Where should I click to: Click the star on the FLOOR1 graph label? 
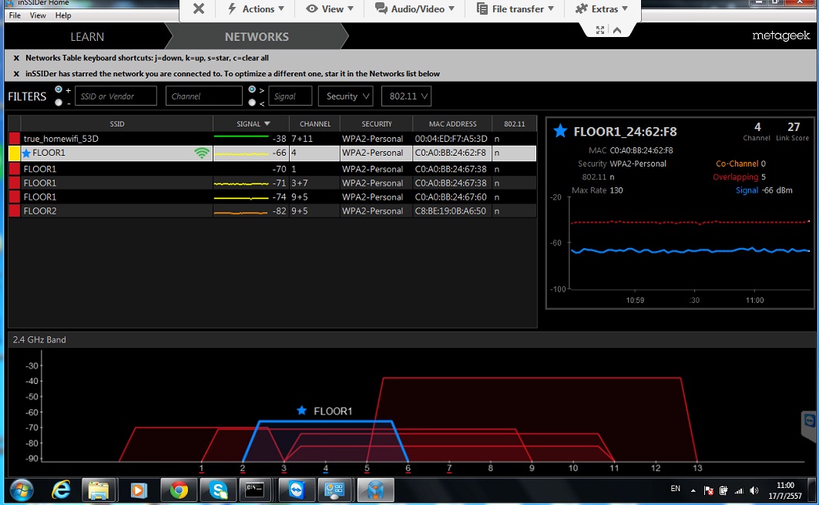tap(301, 410)
